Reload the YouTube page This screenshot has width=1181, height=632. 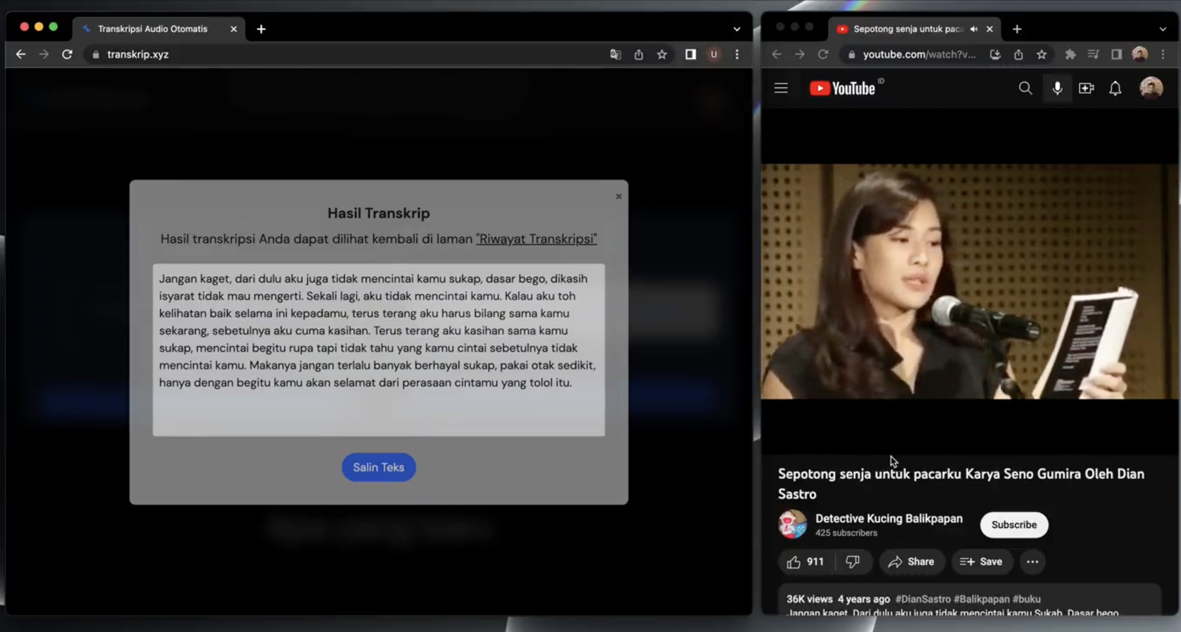[823, 54]
